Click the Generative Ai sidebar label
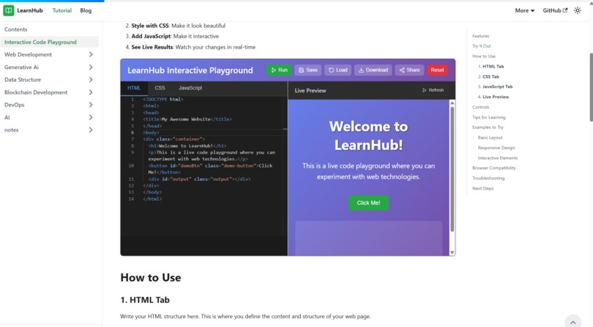This screenshot has width=593, height=327. (x=21, y=67)
